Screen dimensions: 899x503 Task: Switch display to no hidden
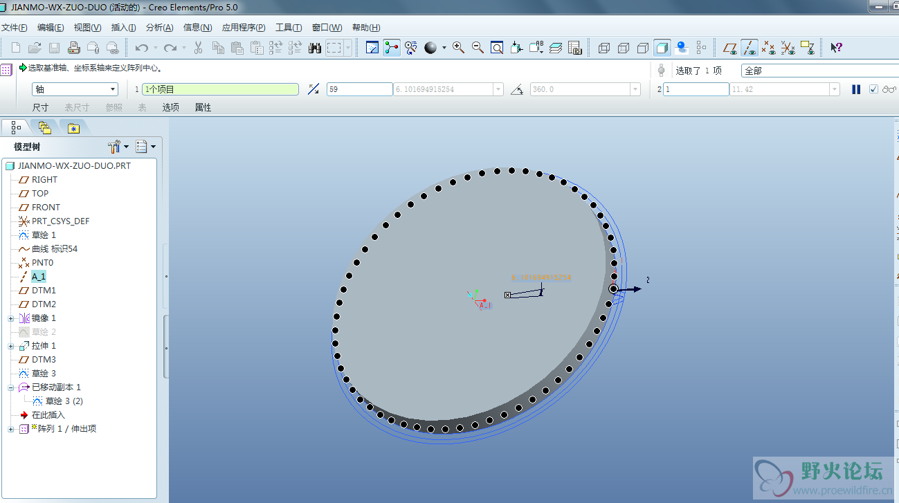click(643, 48)
